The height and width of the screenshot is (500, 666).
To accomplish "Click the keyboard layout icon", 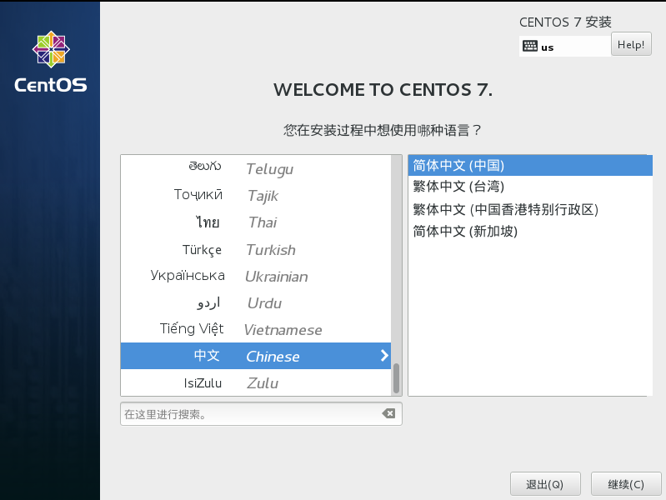I will pos(529,46).
